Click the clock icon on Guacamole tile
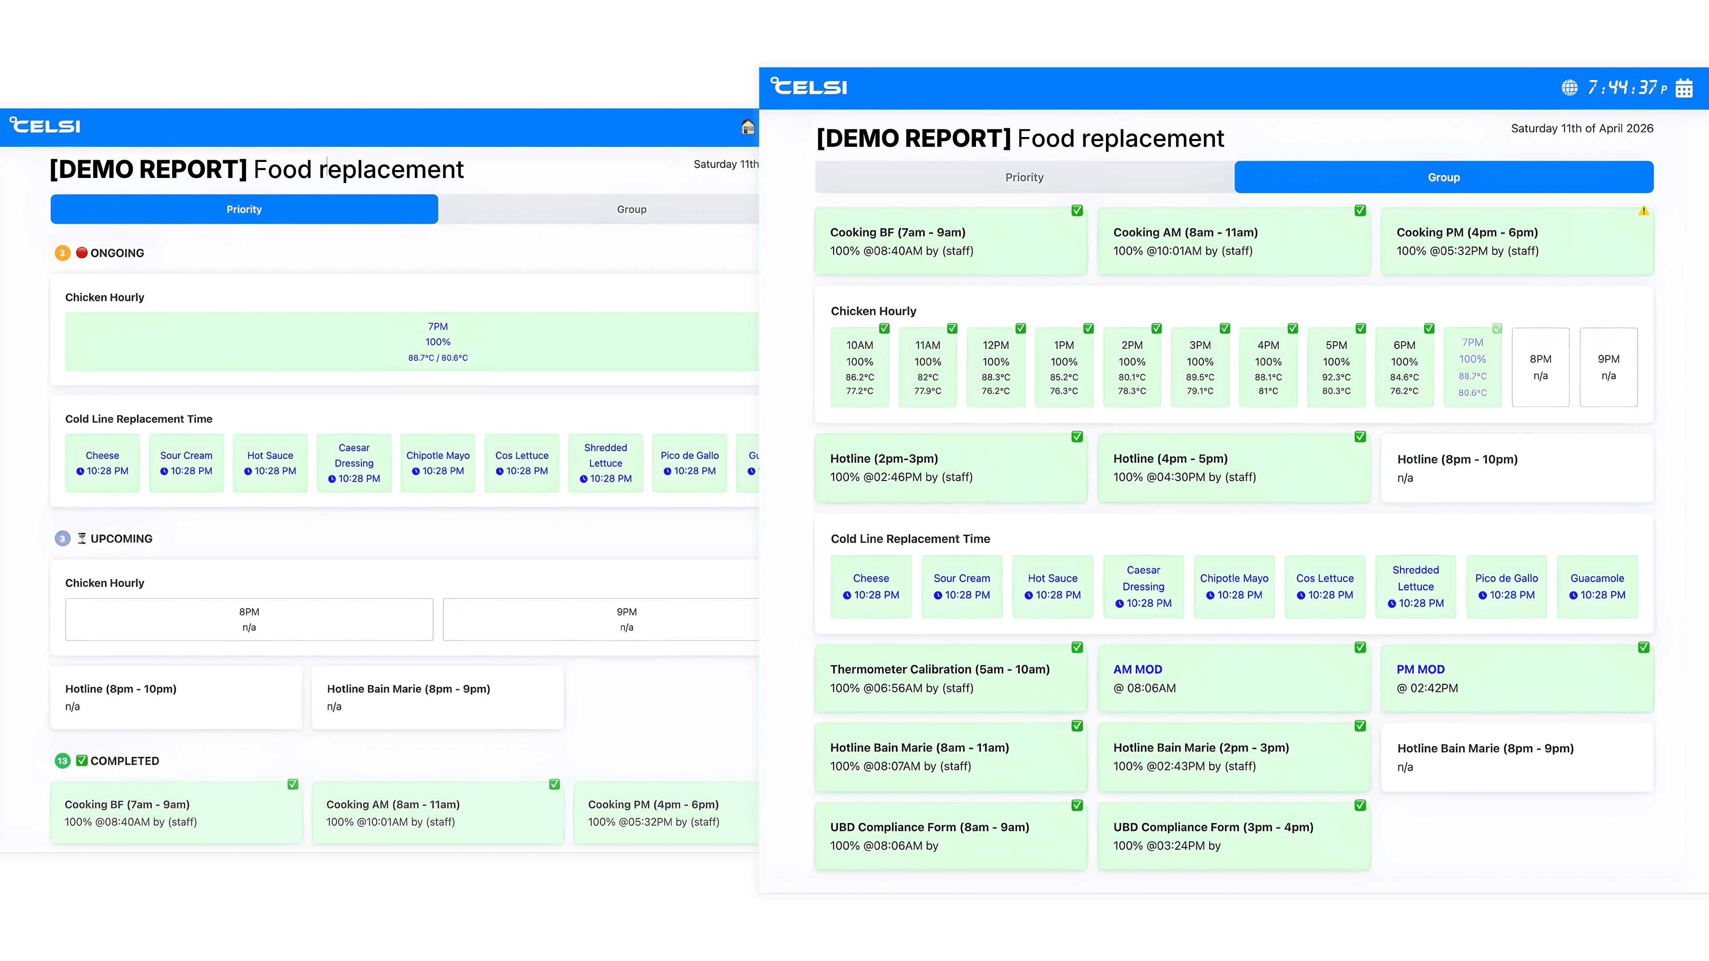This screenshot has width=1709, height=961. click(1573, 596)
